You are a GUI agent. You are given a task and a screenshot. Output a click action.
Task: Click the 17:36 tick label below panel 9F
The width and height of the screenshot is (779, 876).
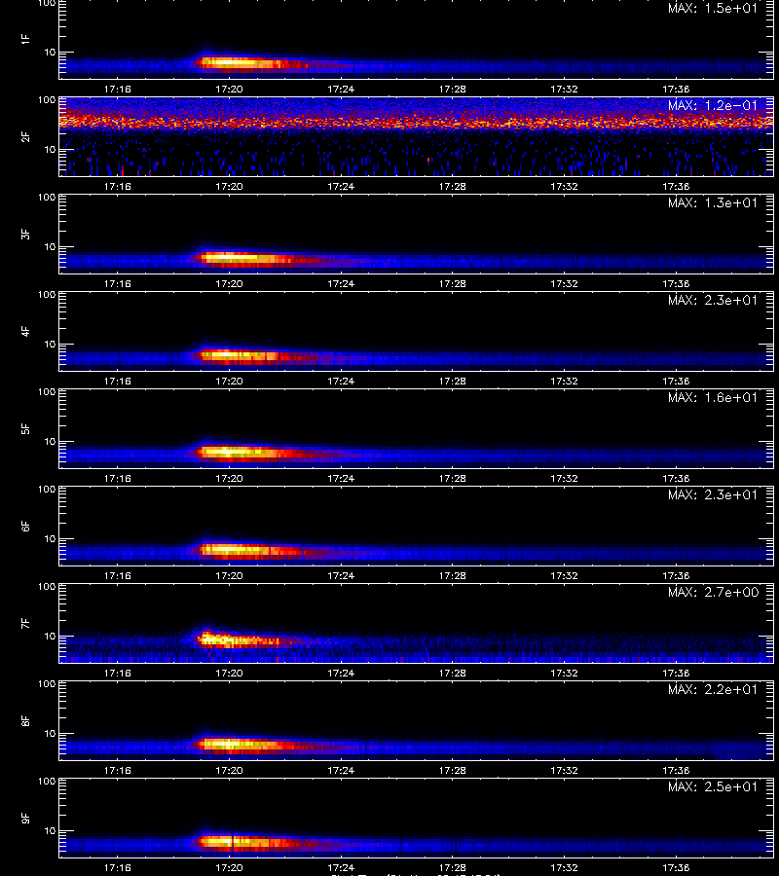(676, 867)
